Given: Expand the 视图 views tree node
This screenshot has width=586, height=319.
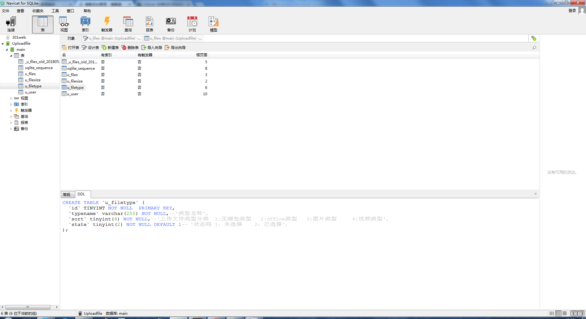Looking at the screenshot, I should [11, 98].
